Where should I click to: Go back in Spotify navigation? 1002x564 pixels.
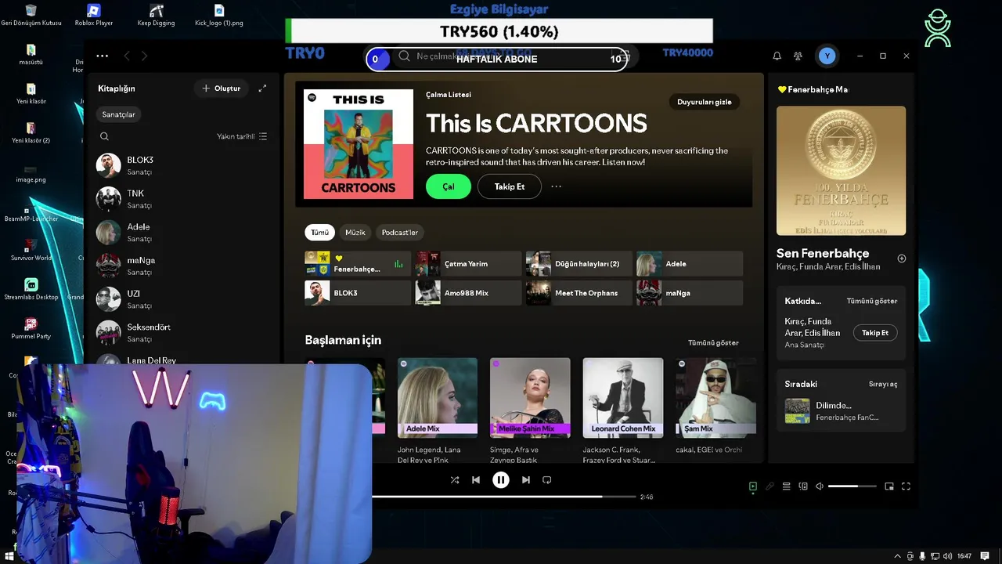pos(127,56)
